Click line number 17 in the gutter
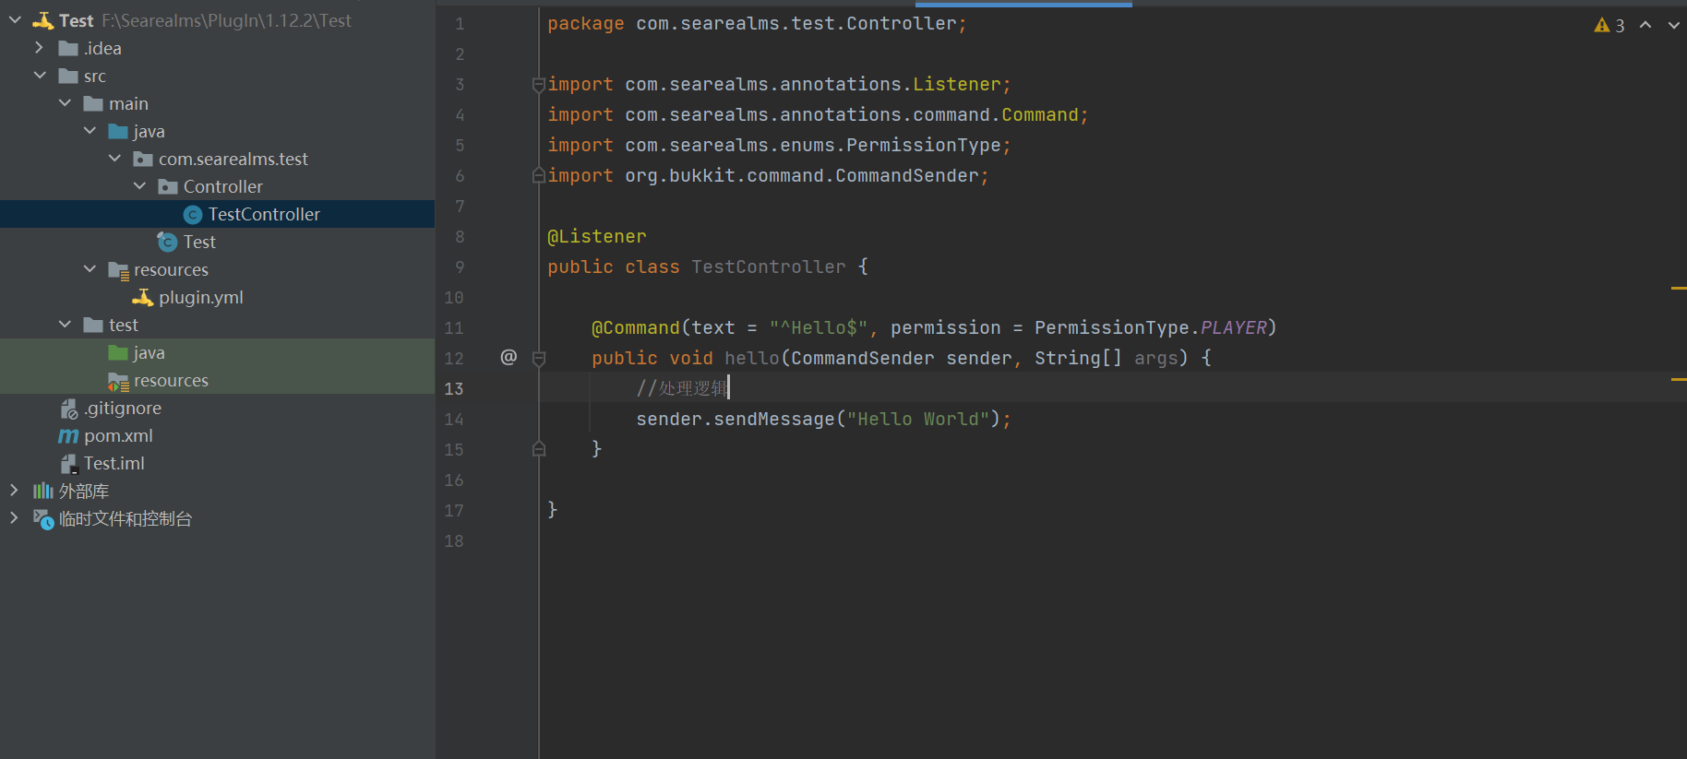1687x759 pixels. pyautogui.click(x=454, y=511)
